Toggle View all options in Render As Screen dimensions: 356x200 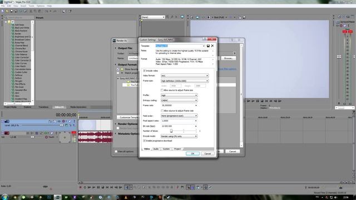(x=116, y=151)
